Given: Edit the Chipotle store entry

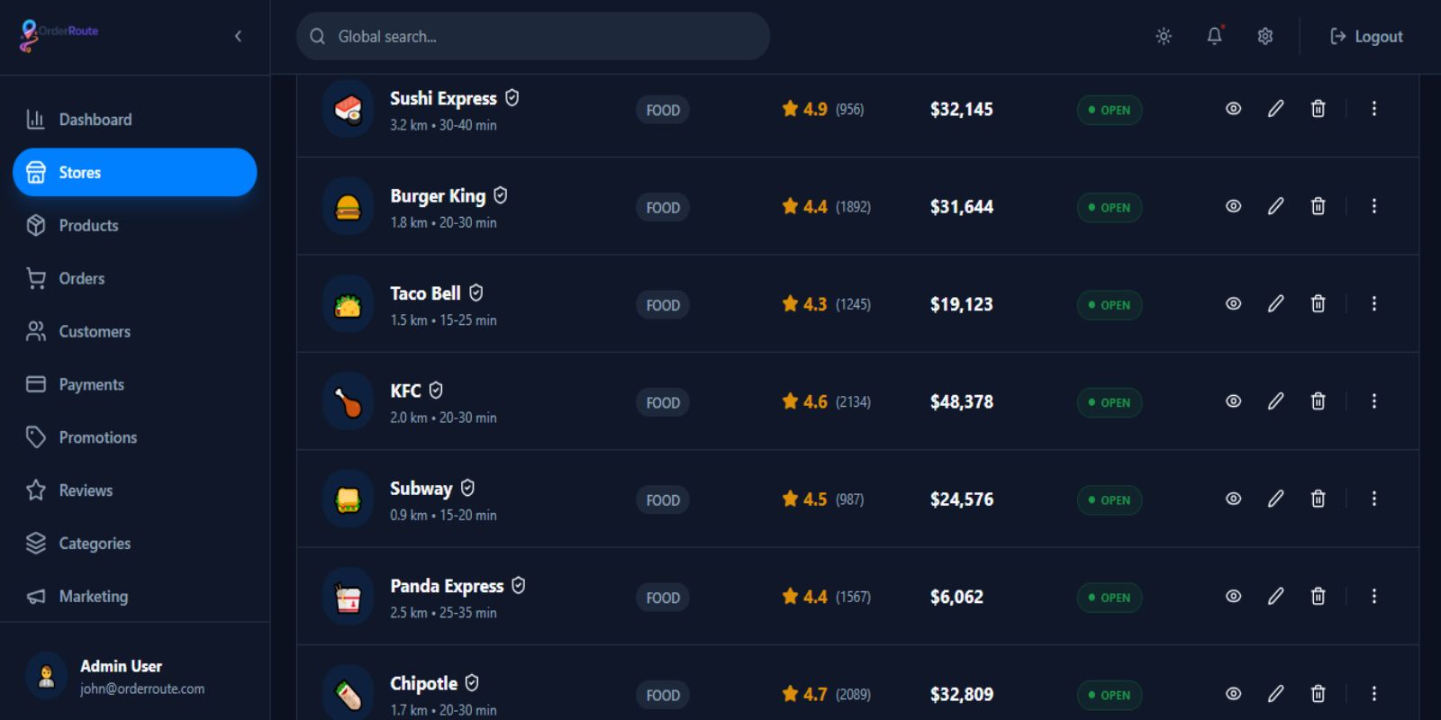Looking at the screenshot, I should coord(1275,694).
